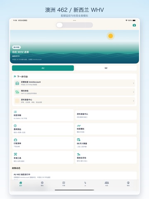Select the AU segment
Viewport: 149px width, 199px height.
pos(43,68)
